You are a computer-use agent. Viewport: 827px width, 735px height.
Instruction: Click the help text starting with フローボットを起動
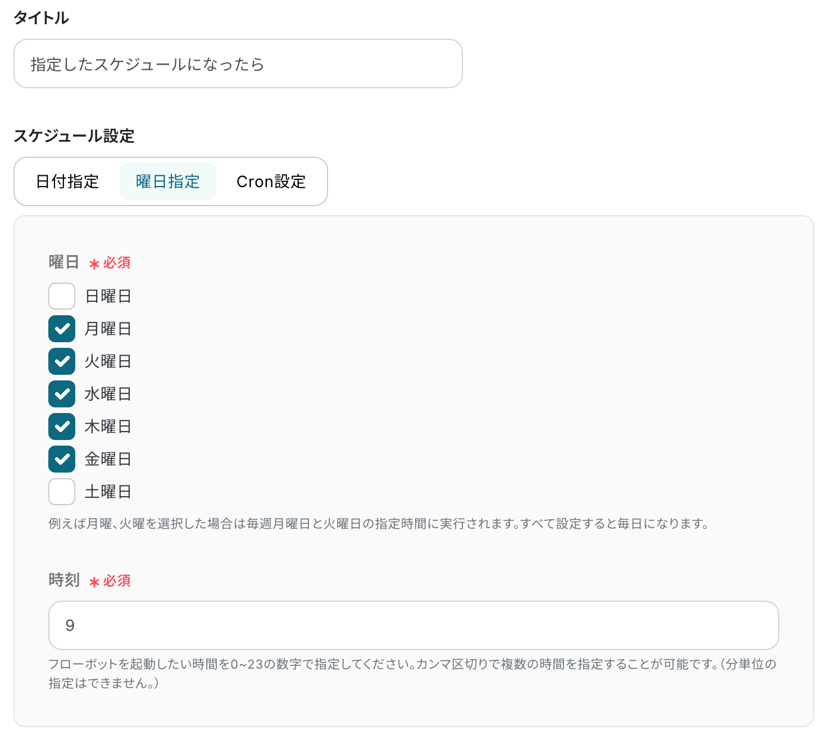pos(413,674)
